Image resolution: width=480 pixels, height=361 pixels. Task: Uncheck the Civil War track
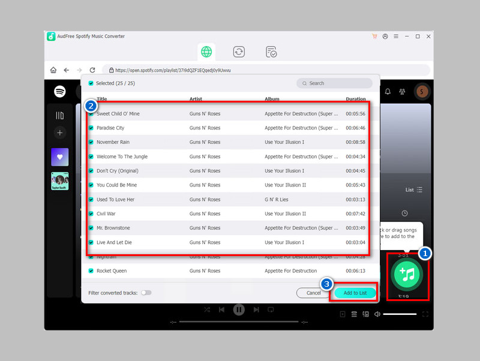coord(91,213)
